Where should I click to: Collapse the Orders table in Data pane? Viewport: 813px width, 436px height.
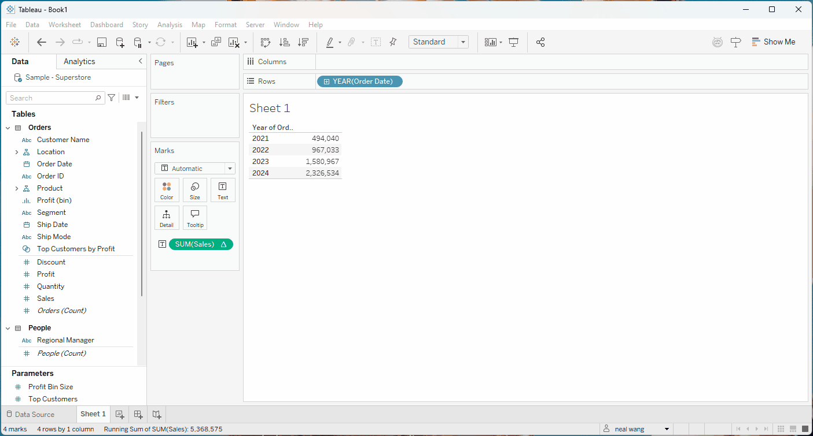point(8,128)
